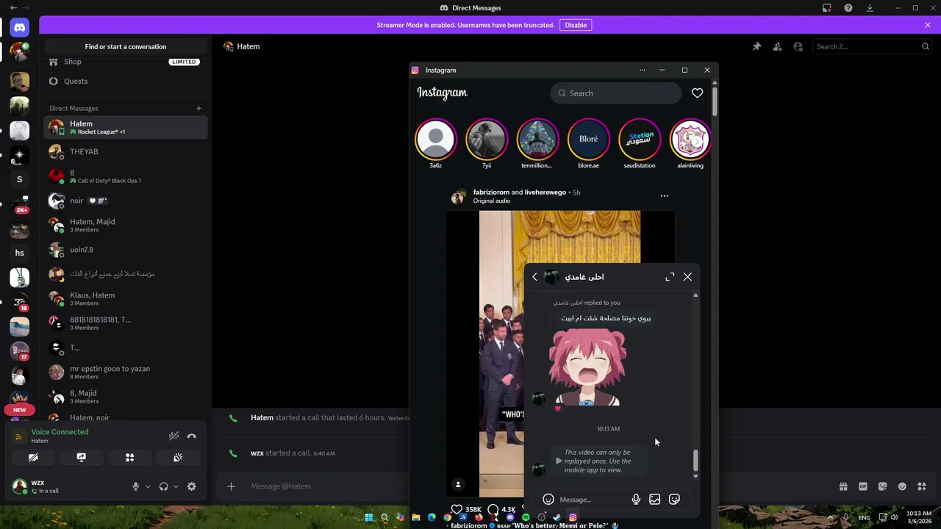Open headphone output options chevron
Viewport: 941px width, 529px height.
(176, 486)
